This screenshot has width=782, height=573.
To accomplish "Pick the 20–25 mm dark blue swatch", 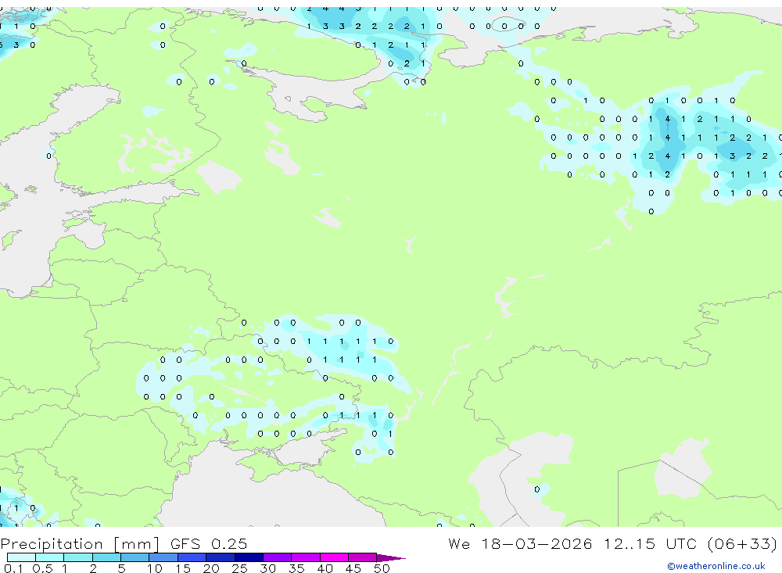I will pyautogui.click(x=221, y=557).
